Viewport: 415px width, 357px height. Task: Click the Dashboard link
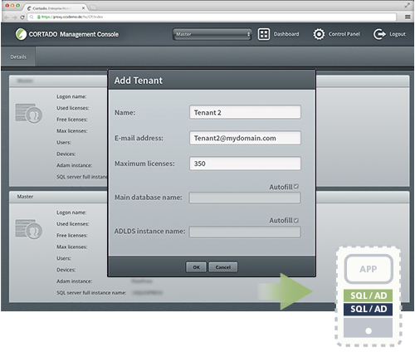(x=286, y=34)
